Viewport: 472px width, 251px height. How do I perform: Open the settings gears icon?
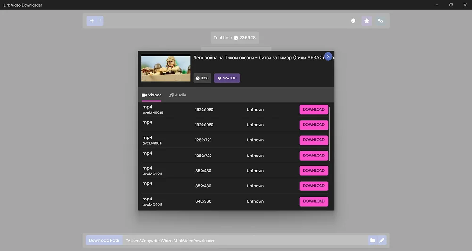pyautogui.click(x=380, y=21)
